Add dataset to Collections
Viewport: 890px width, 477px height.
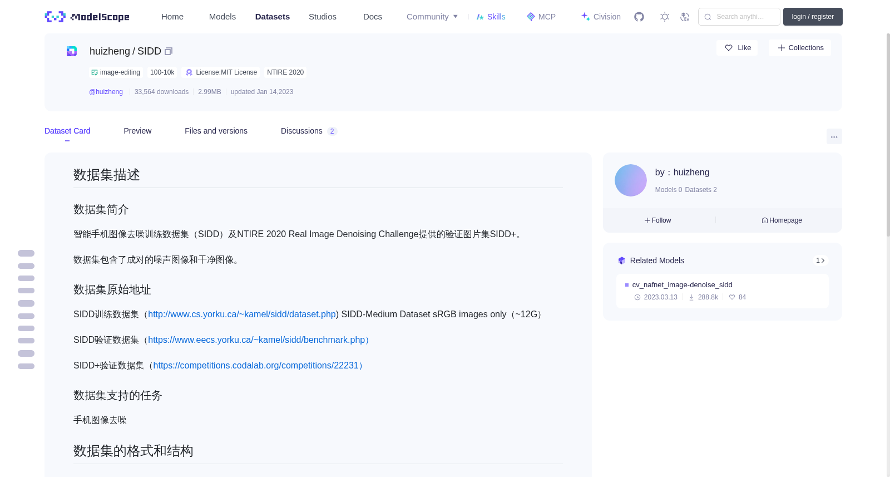click(x=800, y=48)
